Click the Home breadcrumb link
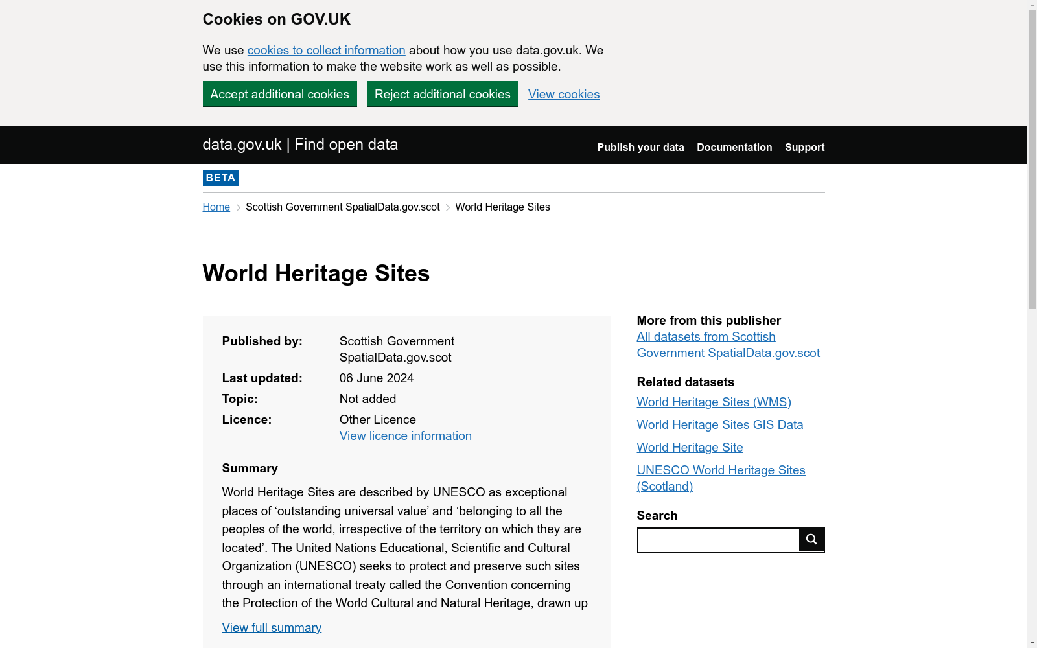 pos(216,207)
